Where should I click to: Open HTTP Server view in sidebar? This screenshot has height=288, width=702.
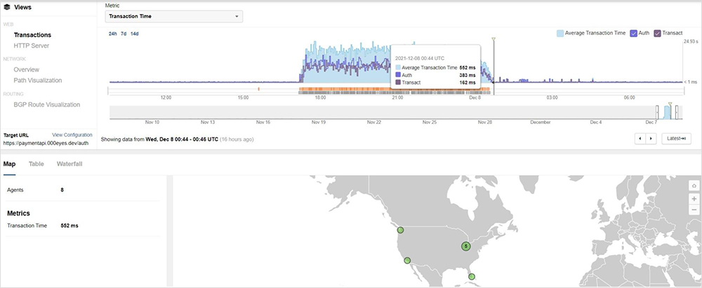31,46
